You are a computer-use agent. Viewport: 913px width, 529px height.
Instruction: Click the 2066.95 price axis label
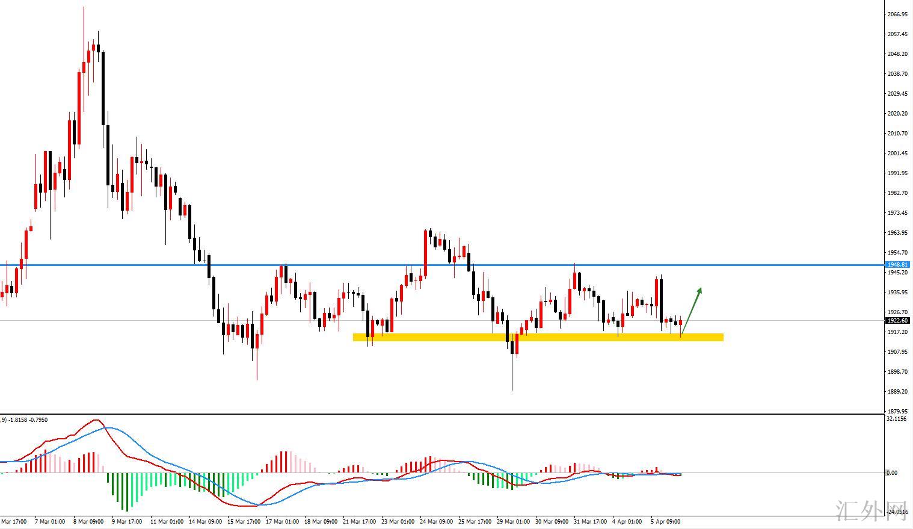coord(897,14)
